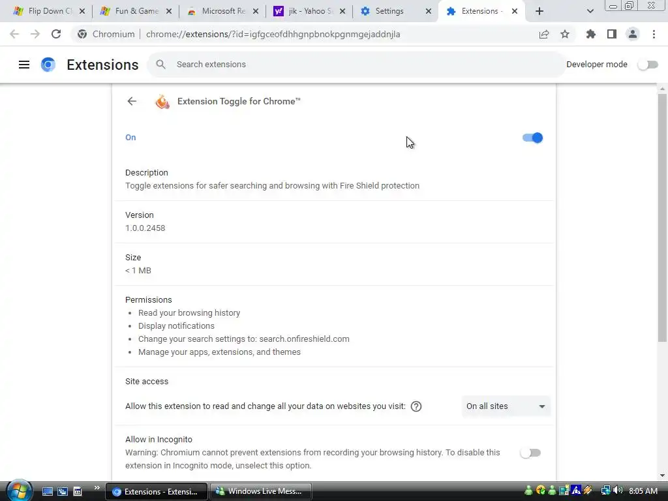Open the Extensions main menu hamburger

coord(24,65)
